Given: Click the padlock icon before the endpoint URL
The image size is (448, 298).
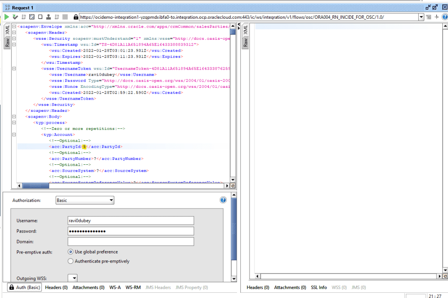Looking at the screenshot, I should coord(76,17).
